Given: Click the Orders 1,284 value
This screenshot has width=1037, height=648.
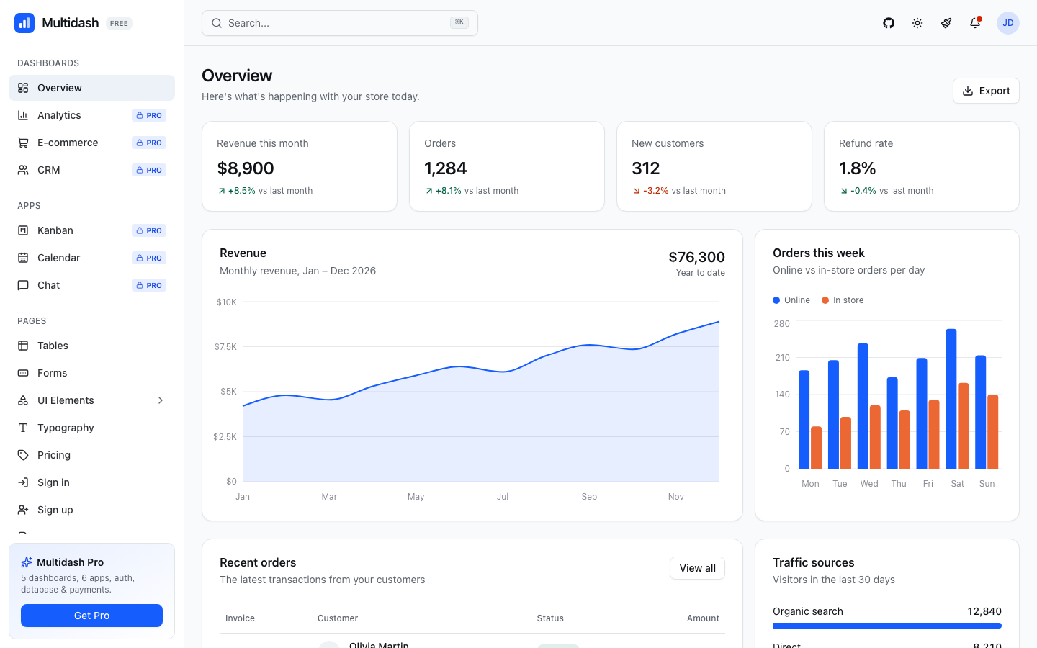Looking at the screenshot, I should [446, 168].
